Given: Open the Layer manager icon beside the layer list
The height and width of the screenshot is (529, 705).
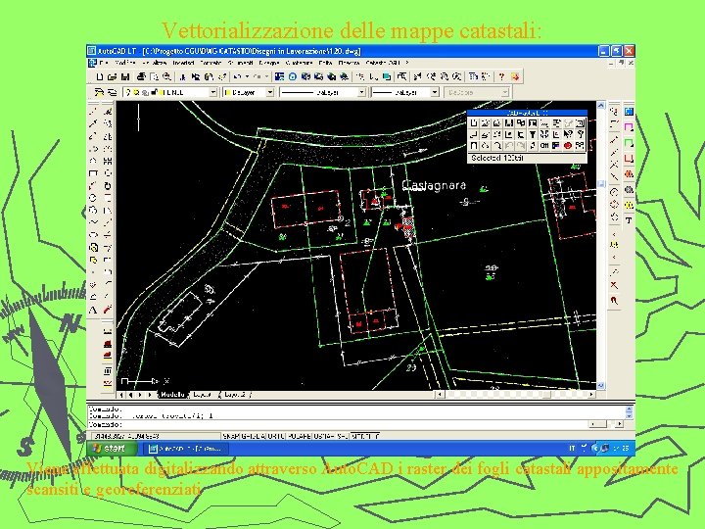Looking at the screenshot, I should pos(99,92).
